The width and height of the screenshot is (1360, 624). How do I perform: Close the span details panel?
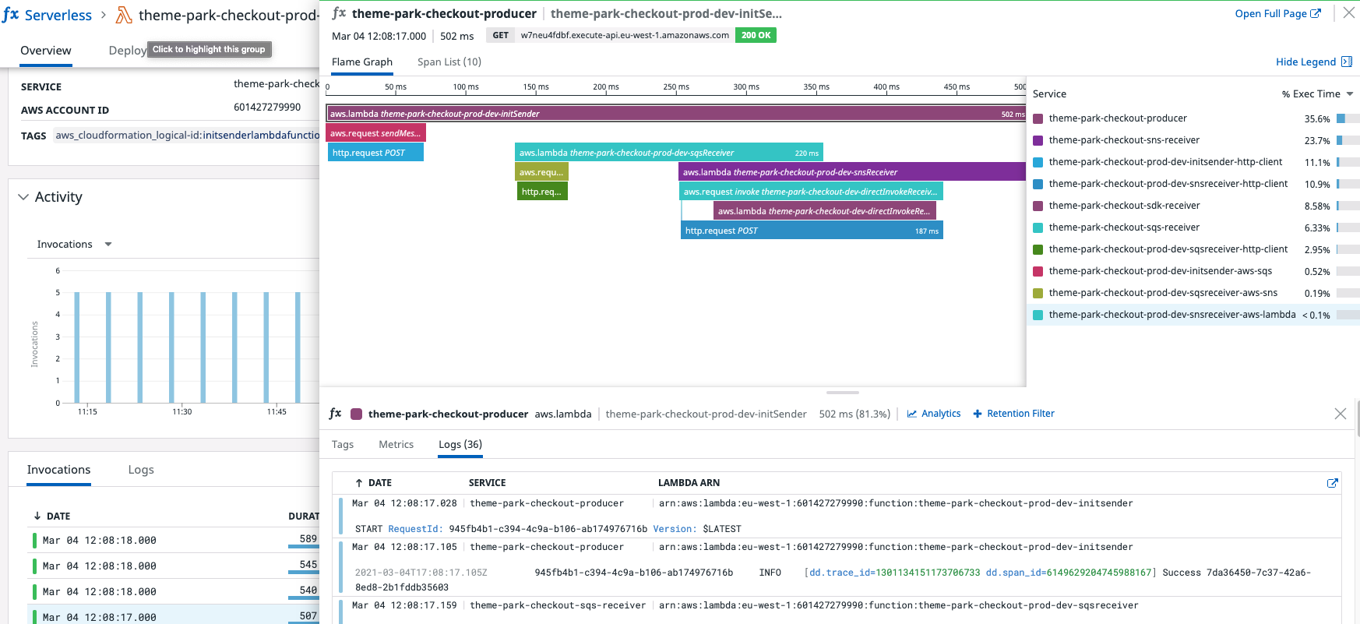[x=1340, y=414]
